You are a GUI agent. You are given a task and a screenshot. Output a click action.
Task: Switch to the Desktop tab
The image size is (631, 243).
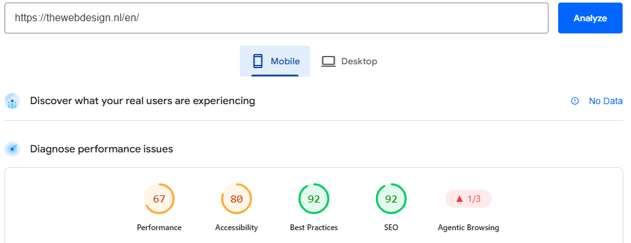(x=349, y=61)
